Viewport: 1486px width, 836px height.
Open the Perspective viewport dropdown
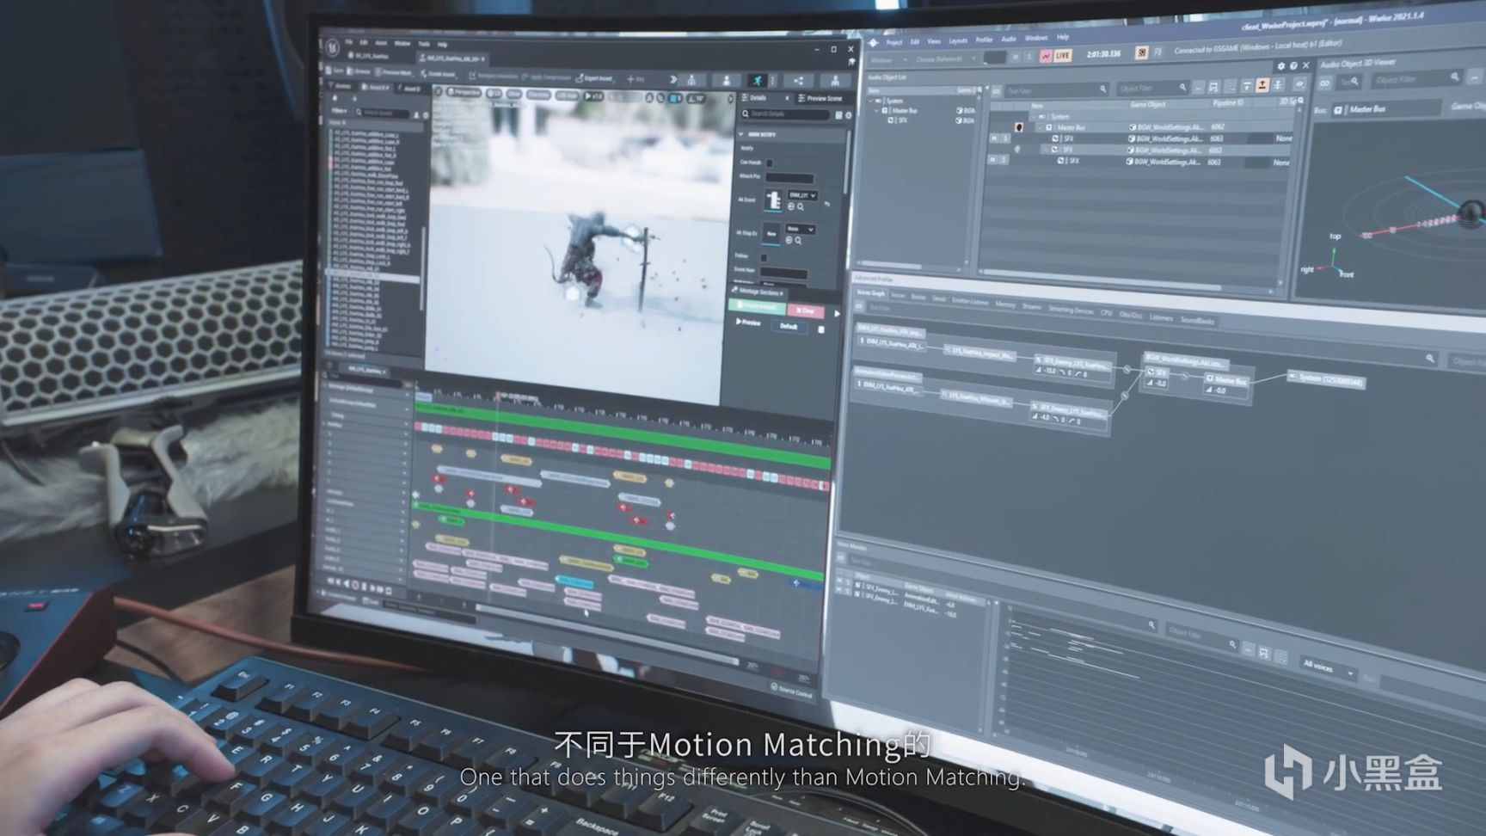[x=464, y=92]
